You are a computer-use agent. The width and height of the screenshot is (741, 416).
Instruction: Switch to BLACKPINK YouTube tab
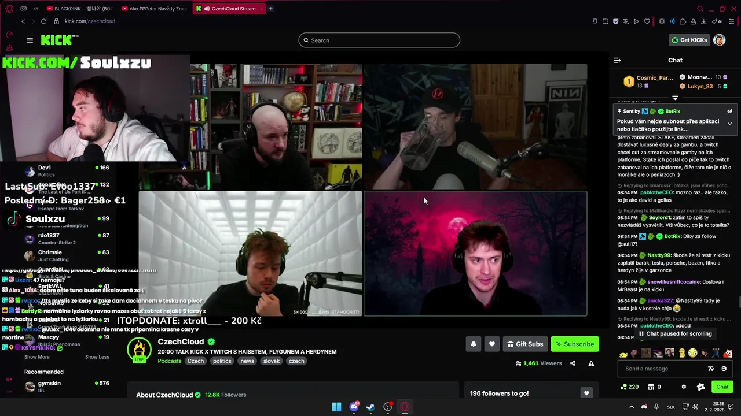coord(79,9)
